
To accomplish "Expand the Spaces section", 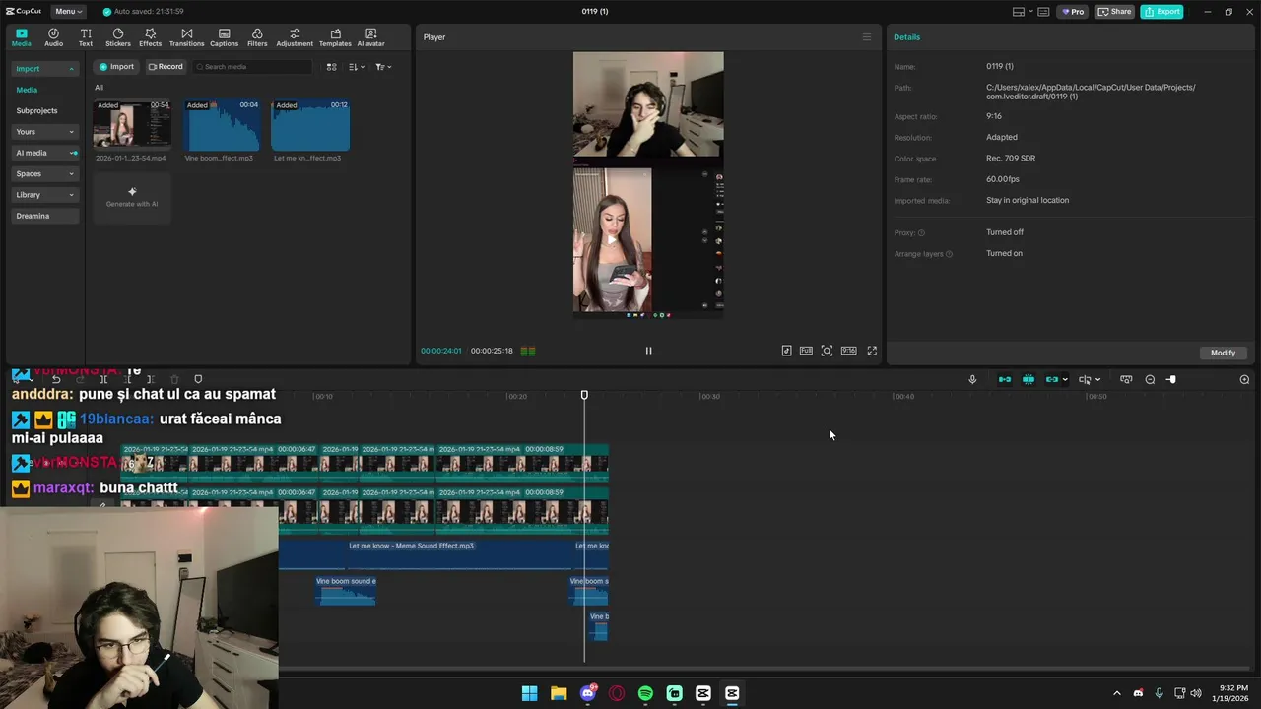I will point(44,173).
